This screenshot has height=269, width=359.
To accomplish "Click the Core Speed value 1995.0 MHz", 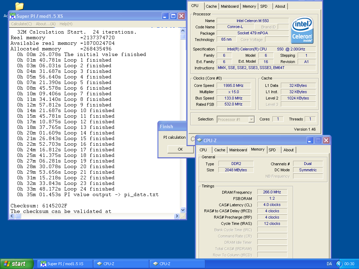I will [x=233, y=85].
